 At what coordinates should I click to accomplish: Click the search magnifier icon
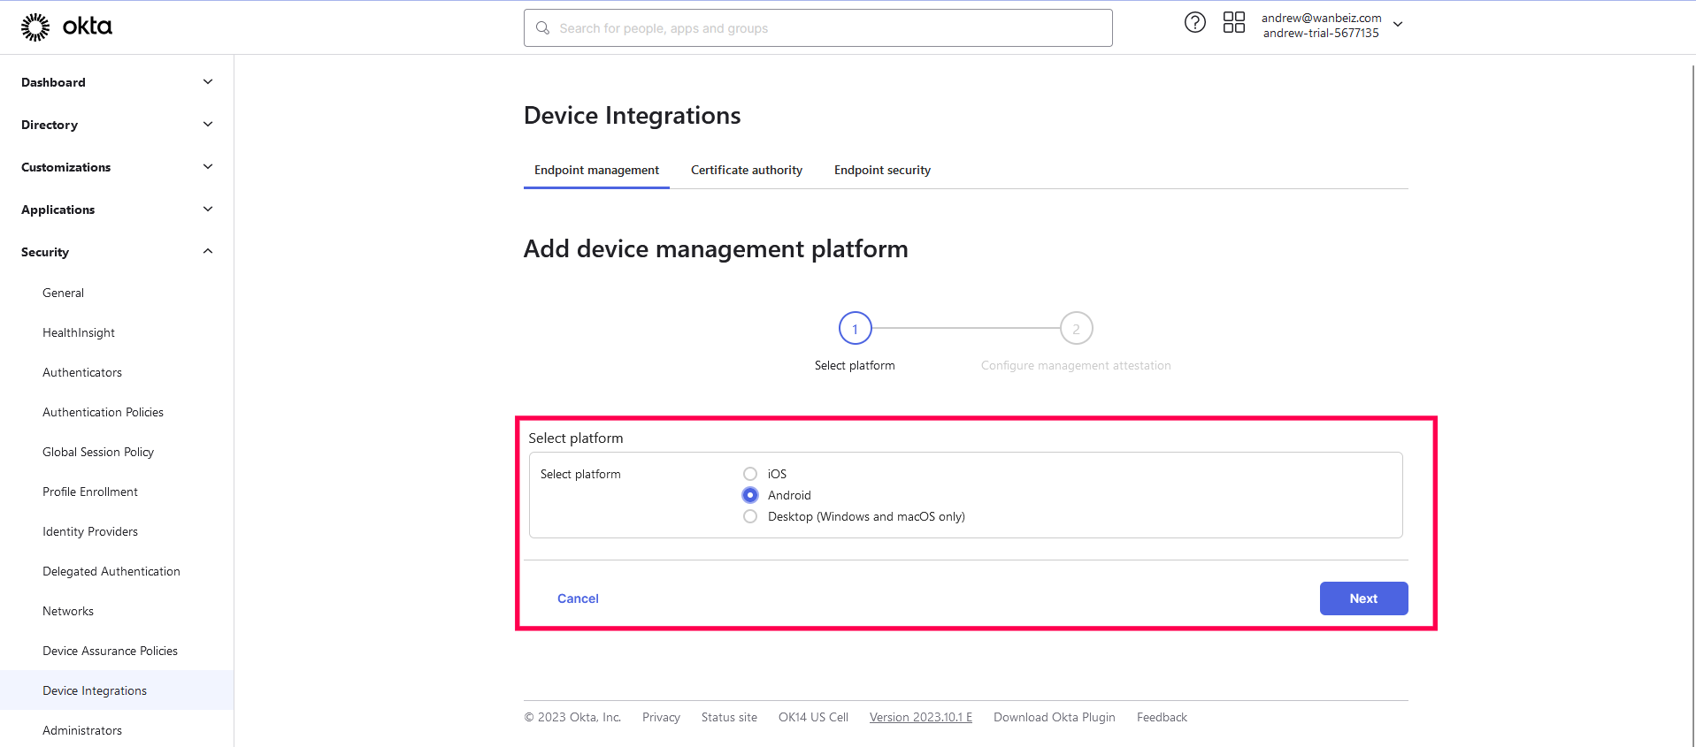(543, 28)
